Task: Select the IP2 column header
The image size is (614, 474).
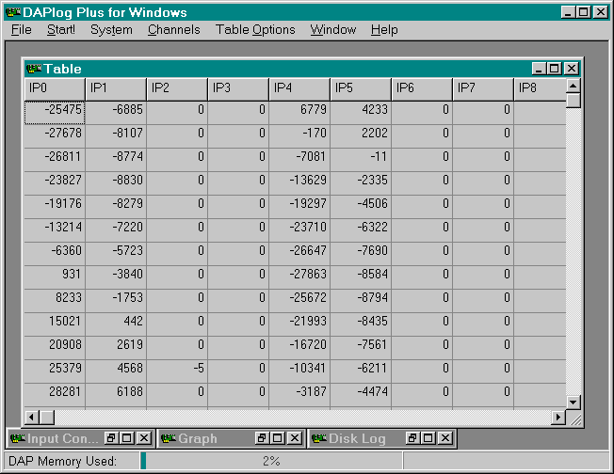Action: (177, 88)
